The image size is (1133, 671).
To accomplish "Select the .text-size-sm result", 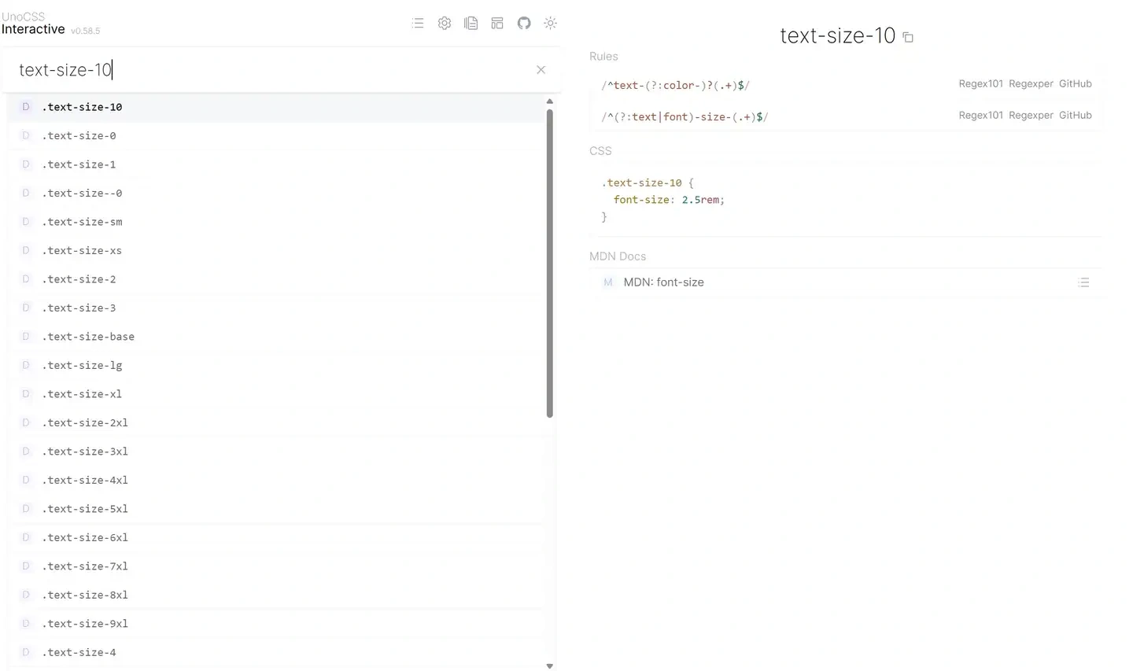I will coord(82,222).
